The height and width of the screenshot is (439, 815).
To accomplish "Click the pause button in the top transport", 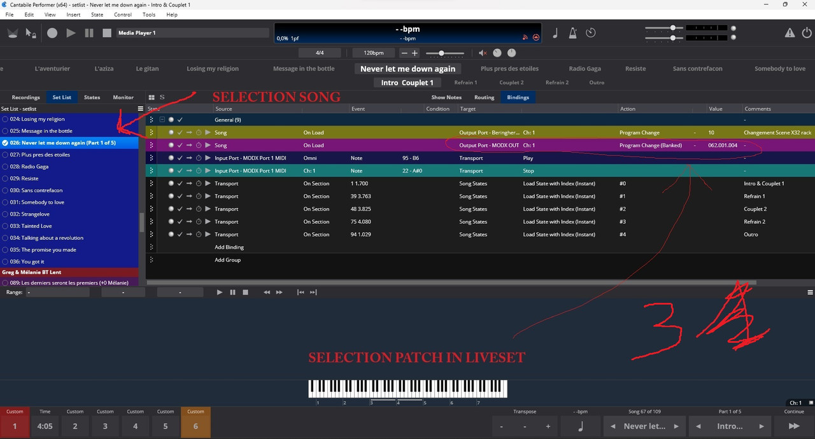I will tap(89, 33).
